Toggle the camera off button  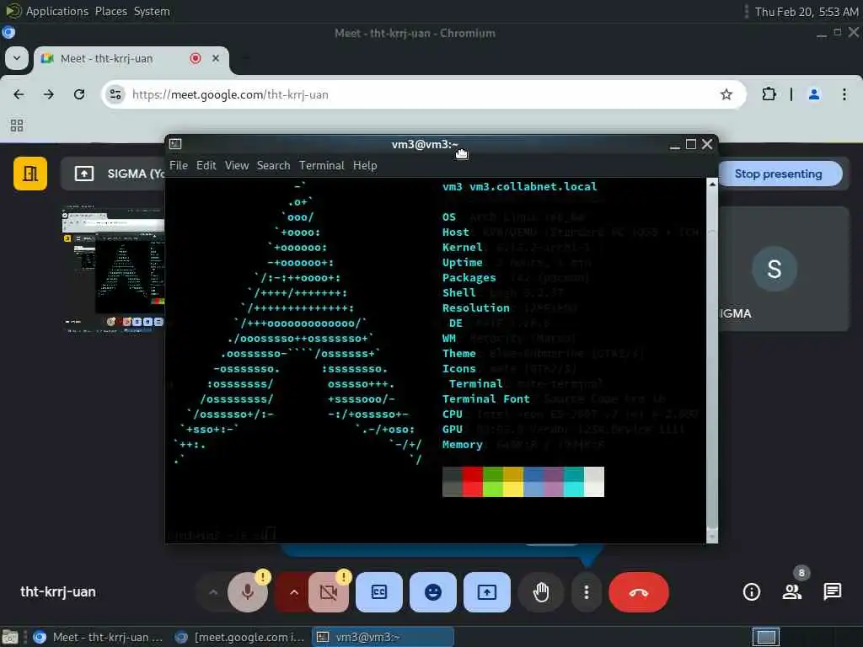[x=329, y=592]
